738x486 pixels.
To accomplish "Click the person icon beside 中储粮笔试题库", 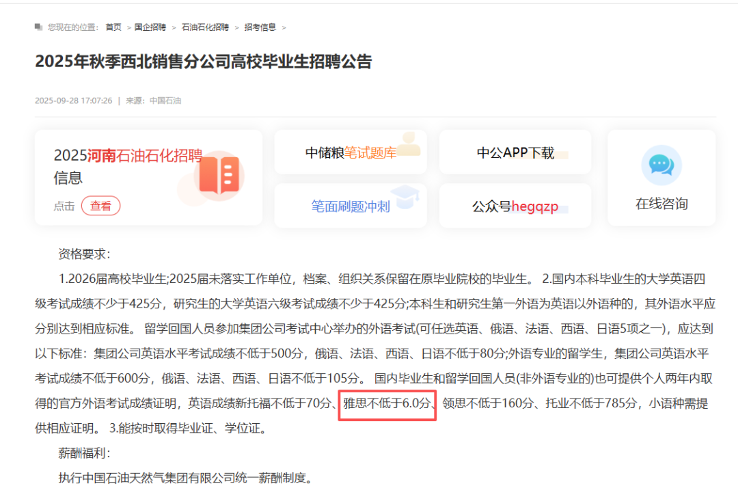I will coord(409,144).
